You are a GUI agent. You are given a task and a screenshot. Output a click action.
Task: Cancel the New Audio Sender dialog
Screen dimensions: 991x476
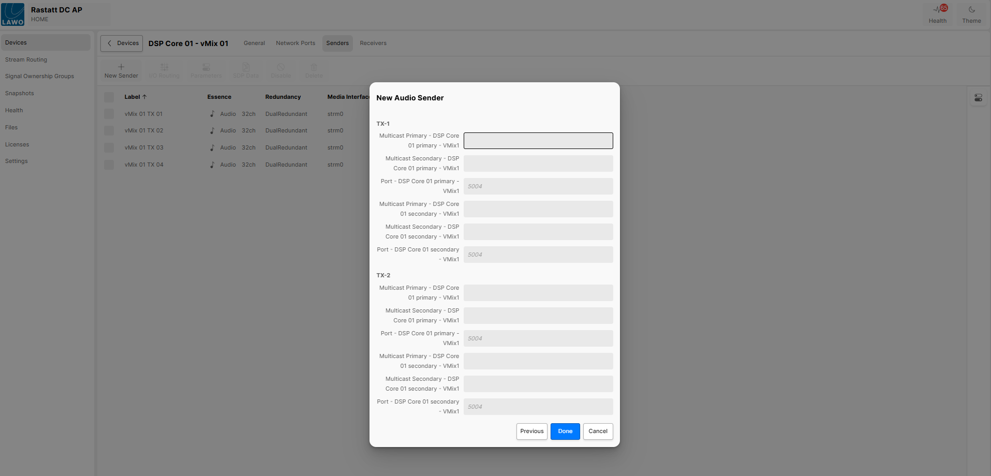click(x=598, y=432)
